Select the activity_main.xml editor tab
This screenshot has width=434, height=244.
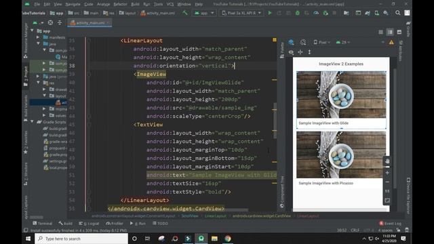[x=90, y=22]
